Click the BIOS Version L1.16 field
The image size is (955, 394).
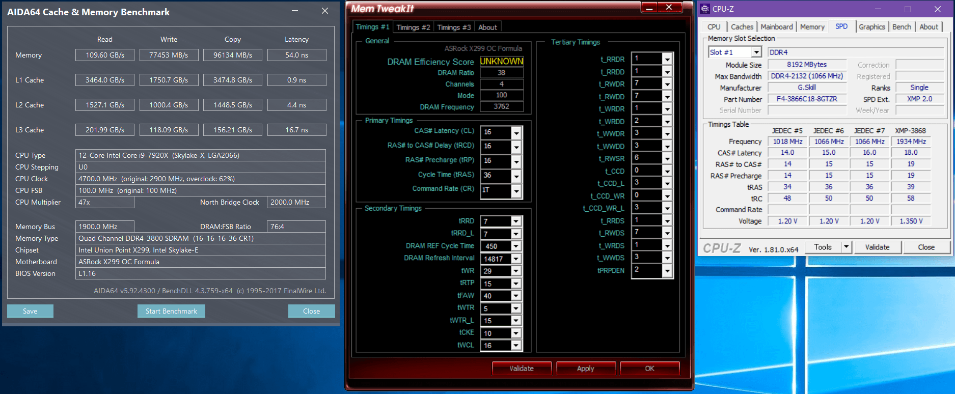coord(201,273)
